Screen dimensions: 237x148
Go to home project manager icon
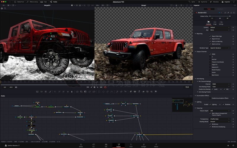coord(228,145)
